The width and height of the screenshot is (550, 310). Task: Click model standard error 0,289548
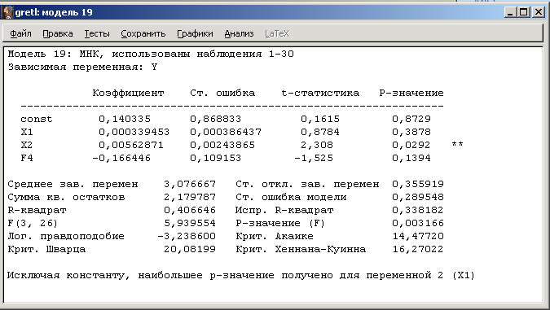pyautogui.click(x=418, y=197)
